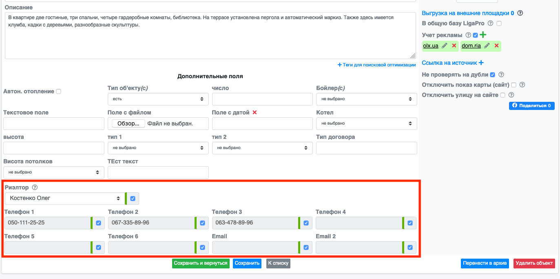Click into Текстовое поле input
The width and height of the screenshot is (560, 279).
pos(54,123)
